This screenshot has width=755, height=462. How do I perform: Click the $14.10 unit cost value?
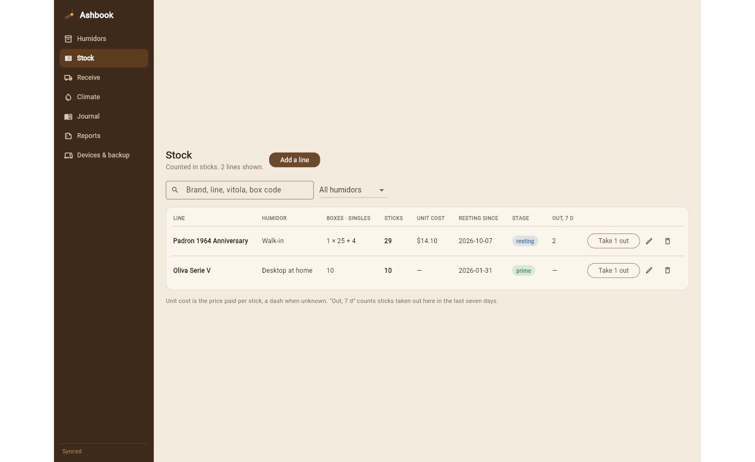(x=427, y=241)
